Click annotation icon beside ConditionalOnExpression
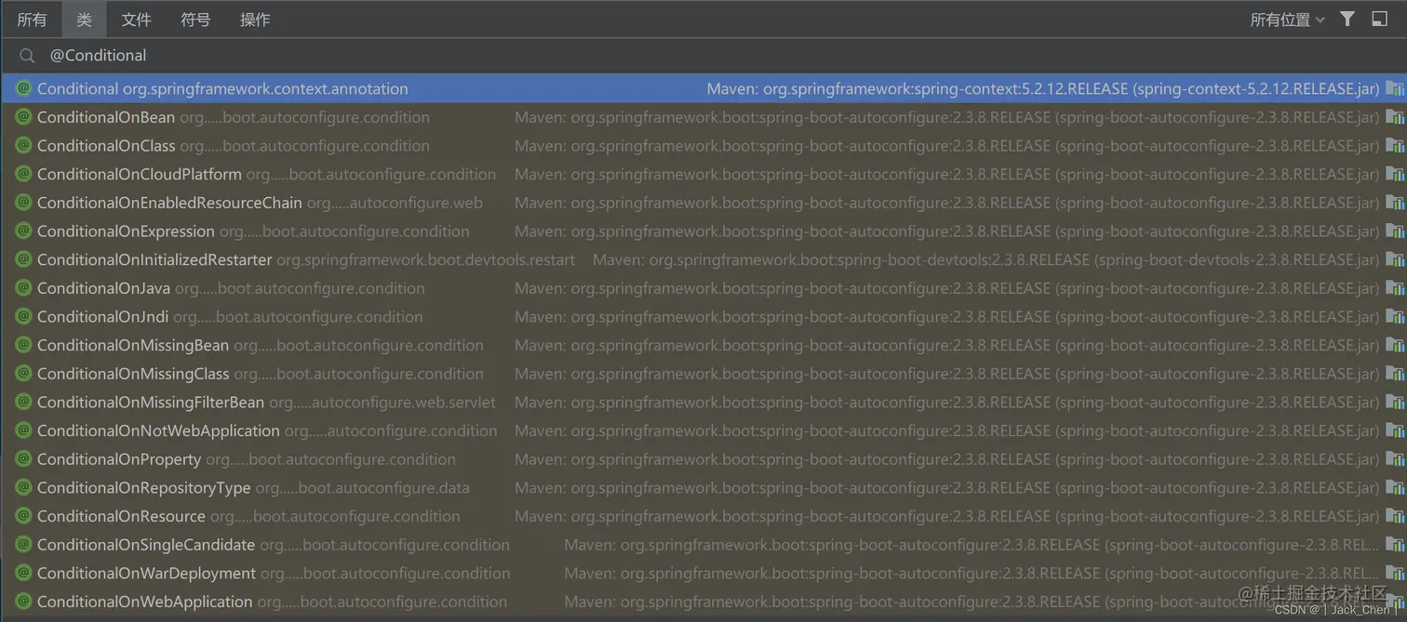This screenshot has height=622, width=1407. [x=23, y=232]
